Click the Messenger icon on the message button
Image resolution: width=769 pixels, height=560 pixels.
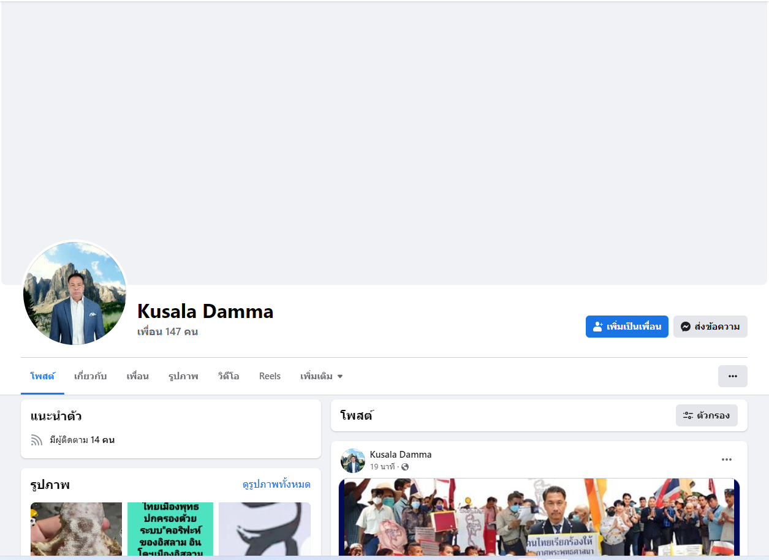(x=686, y=327)
